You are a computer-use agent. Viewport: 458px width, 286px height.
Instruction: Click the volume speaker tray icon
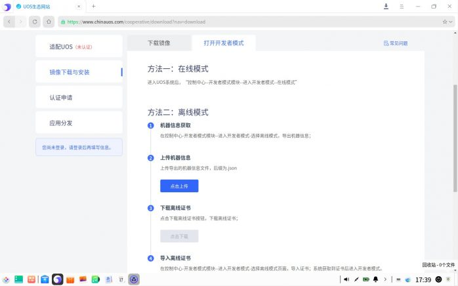tap(346, 279)
